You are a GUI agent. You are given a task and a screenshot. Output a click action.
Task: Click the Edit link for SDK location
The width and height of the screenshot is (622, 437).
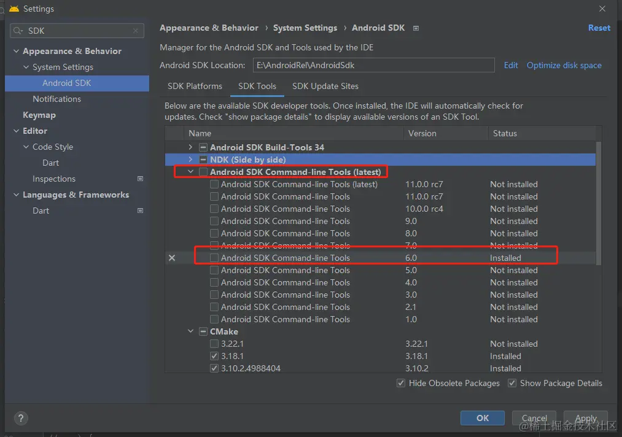click(511, 66)
